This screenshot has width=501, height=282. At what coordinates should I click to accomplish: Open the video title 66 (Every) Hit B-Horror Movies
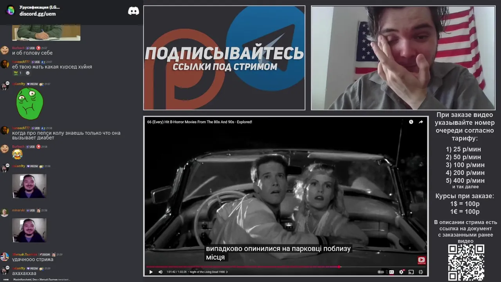click(x=200, y=122)
